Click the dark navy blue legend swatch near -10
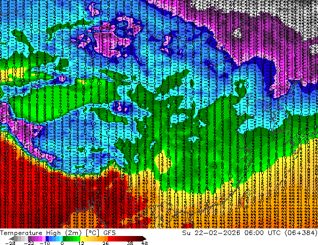This screenshot has width=318, height=245. 47,238
